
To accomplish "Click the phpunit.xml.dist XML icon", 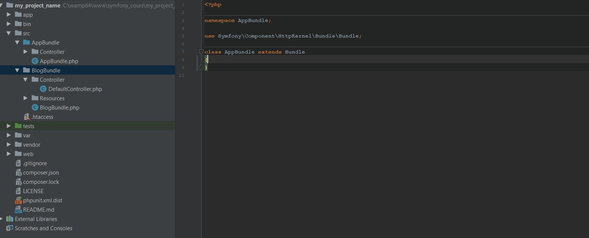I will coord(18,200).
